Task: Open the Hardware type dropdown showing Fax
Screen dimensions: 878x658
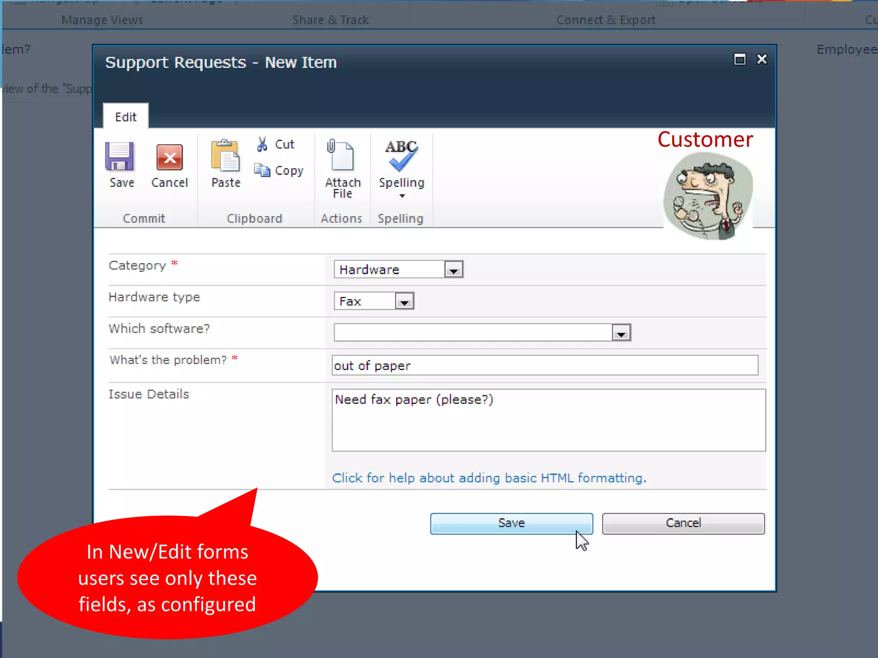Action: coord(374,301)
